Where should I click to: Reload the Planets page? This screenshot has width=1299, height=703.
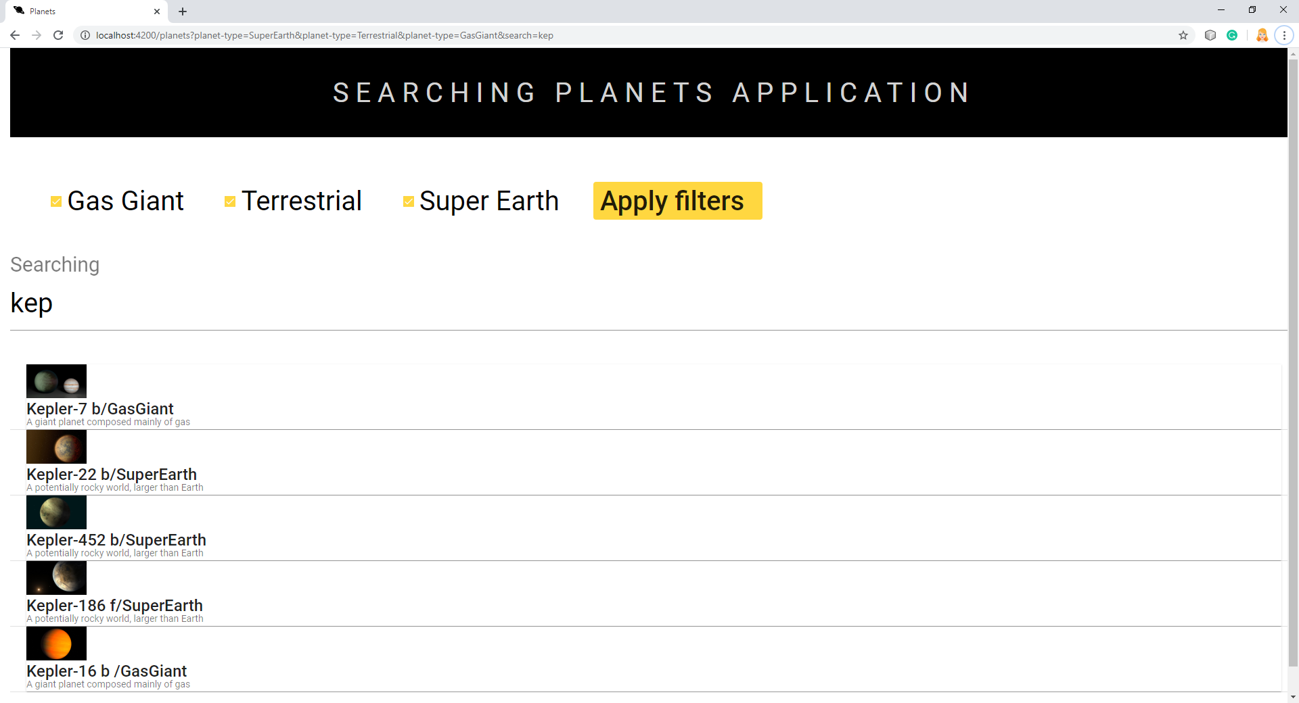pyautogui.click(x=58, y=35)
